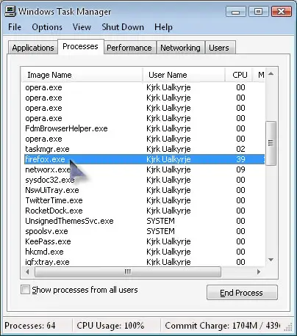Click the vertical scrollbar up arrow
Screen dimensions: 297x336
[x=271, y=73]
